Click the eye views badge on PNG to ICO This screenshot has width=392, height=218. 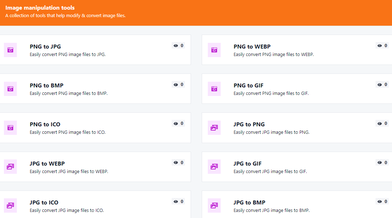point(178,123)
